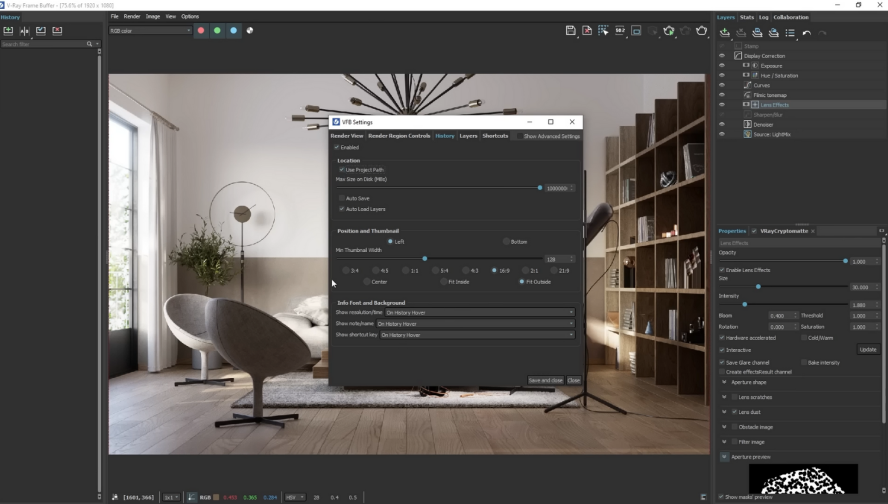
Task: Click the undo arrow in Layers panel
Action: point(807,33)
